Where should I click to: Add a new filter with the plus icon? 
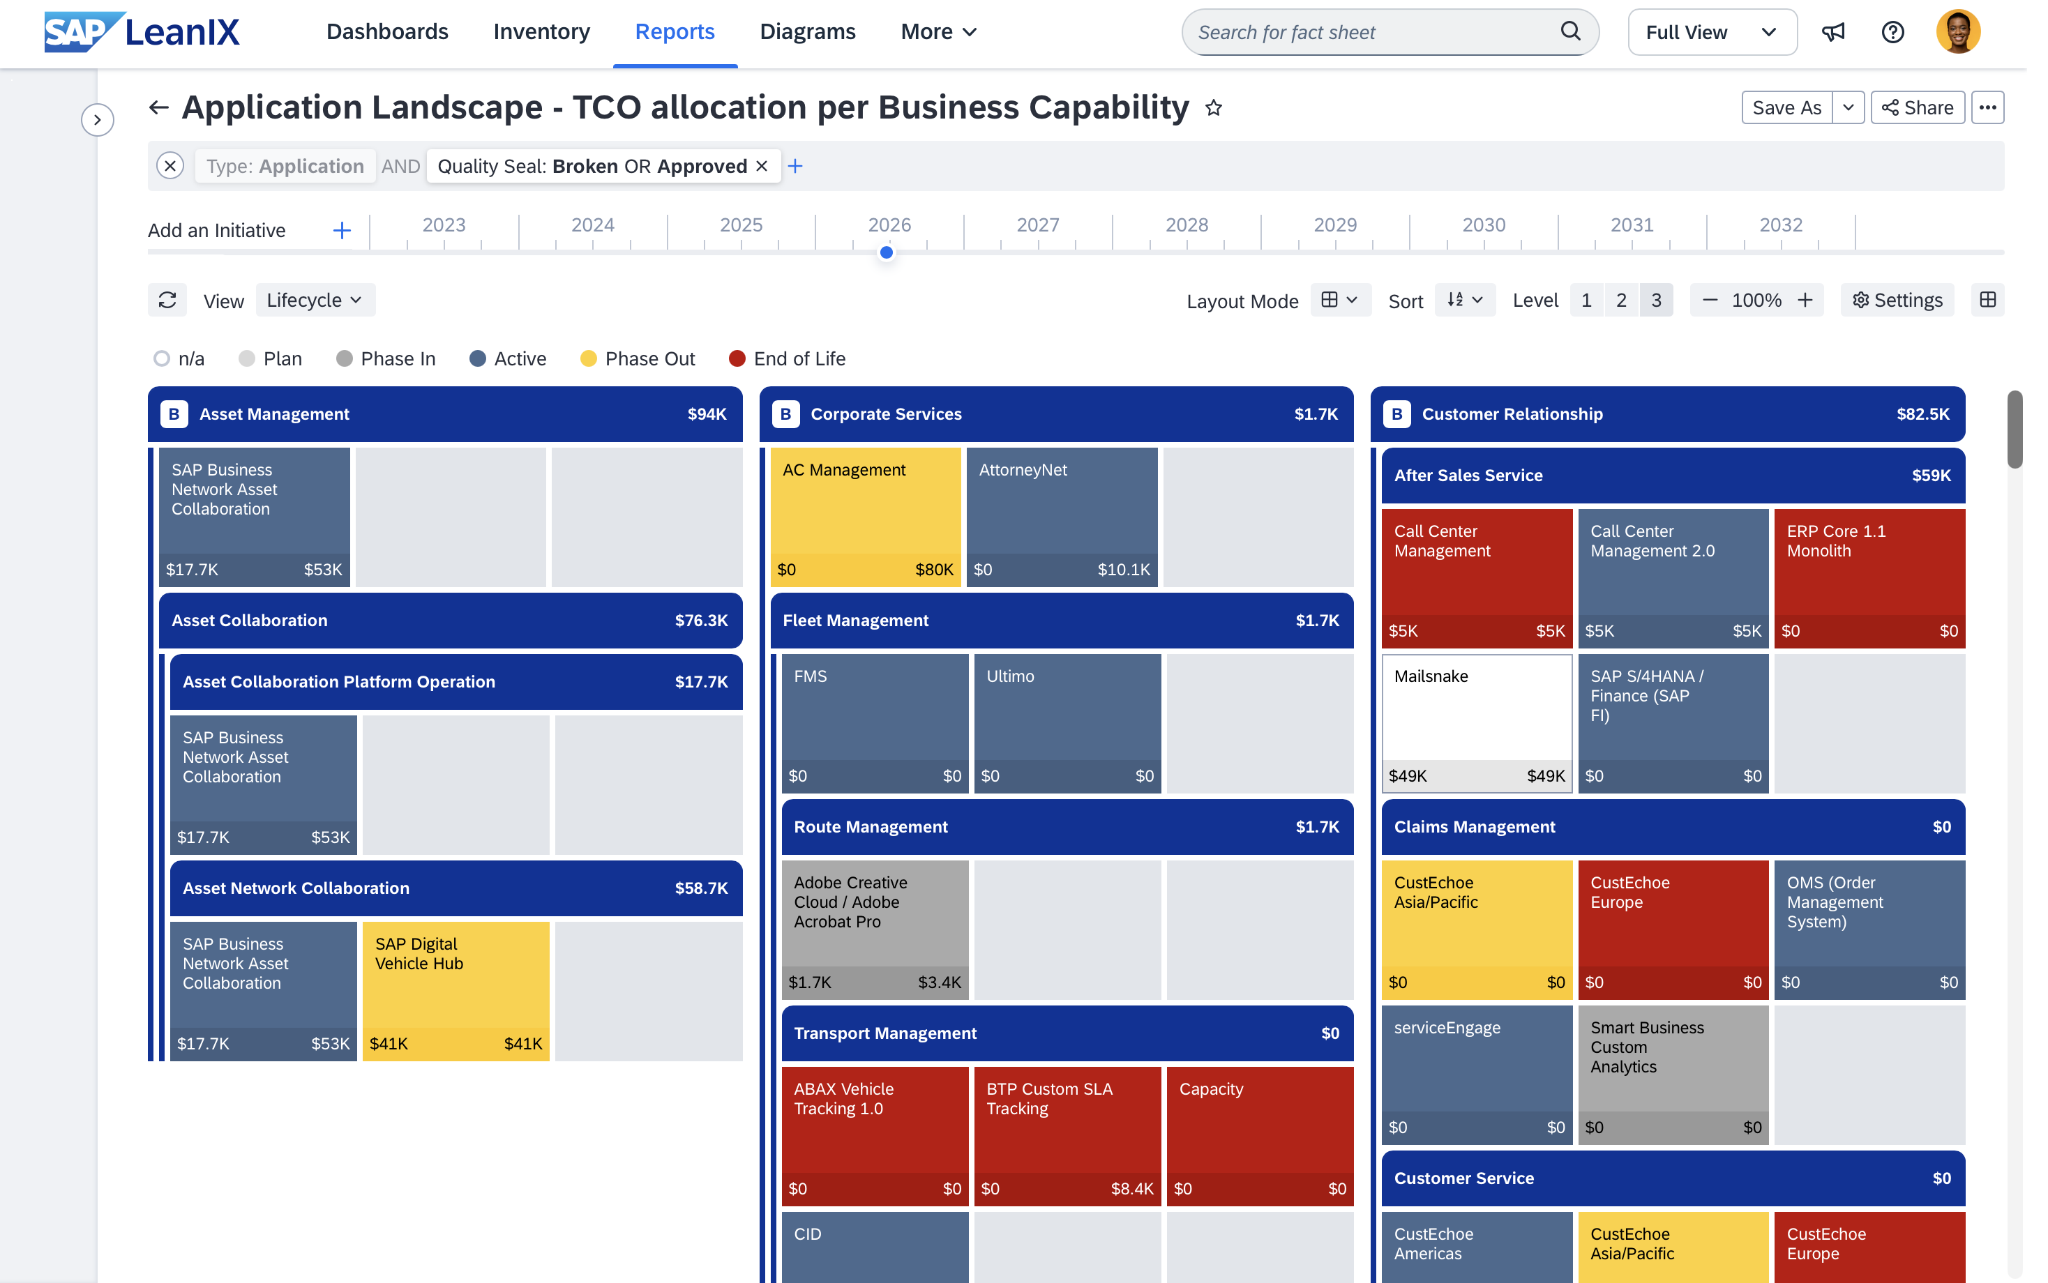(795, 165)
